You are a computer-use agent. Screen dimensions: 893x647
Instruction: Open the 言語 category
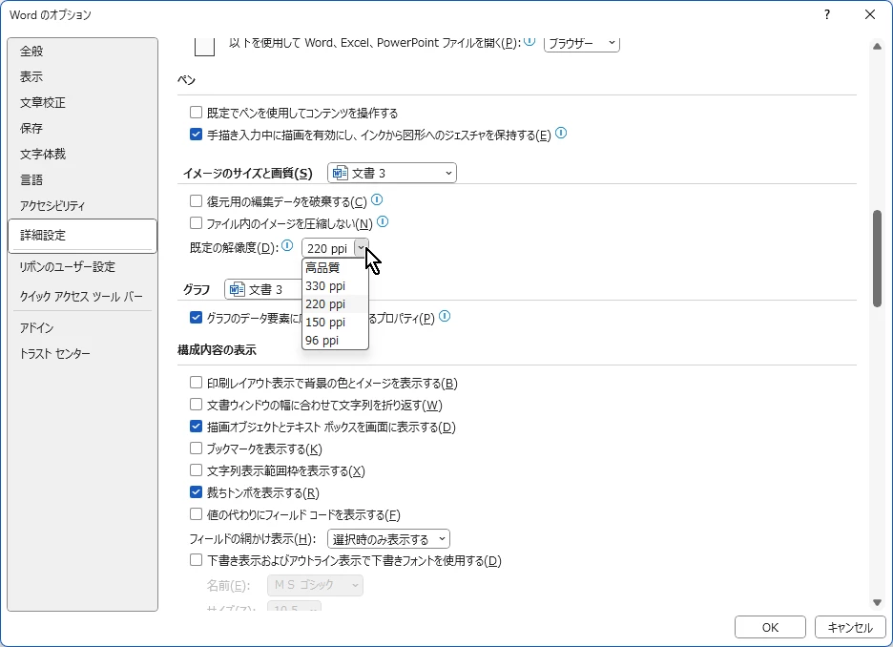tap(83, 180)
